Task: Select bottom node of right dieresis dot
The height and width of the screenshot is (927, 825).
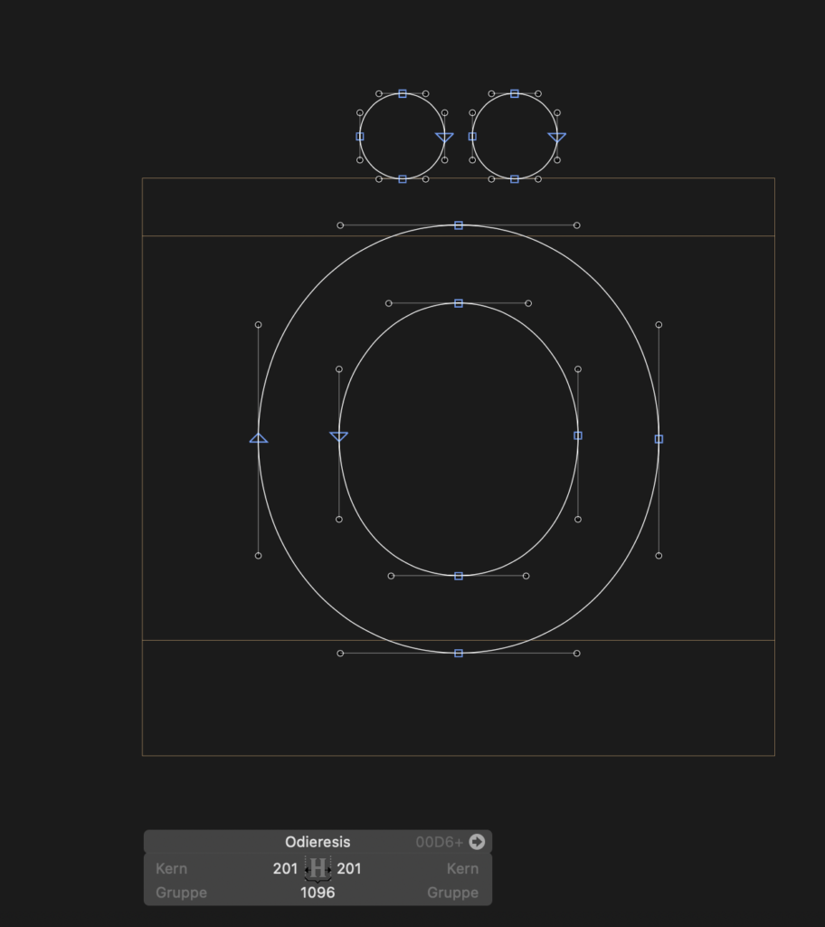Action: pyautogui.click(x=515, y=179)
